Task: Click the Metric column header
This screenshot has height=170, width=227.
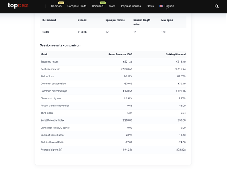Action: [45, 54]
